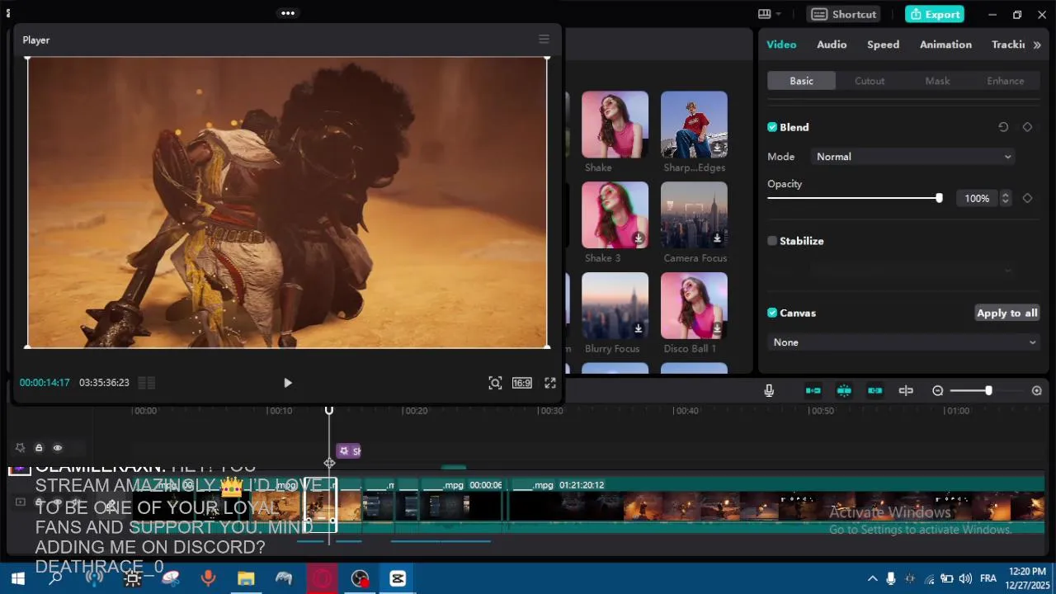
Task: Click the quality bars icon beside timecode
Action: [146, 383]
